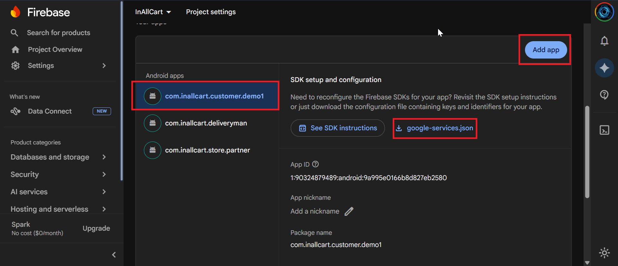Click the Project settings page title

(211, 12)
